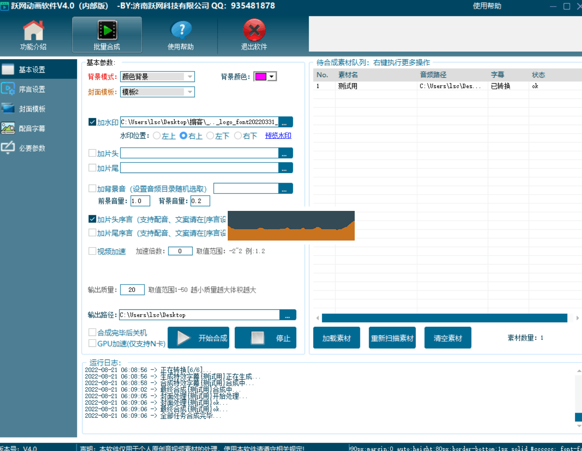Click the app logo in title bar
The width and height of the screenshot is (582, 451).
click(x=4, y=6)
